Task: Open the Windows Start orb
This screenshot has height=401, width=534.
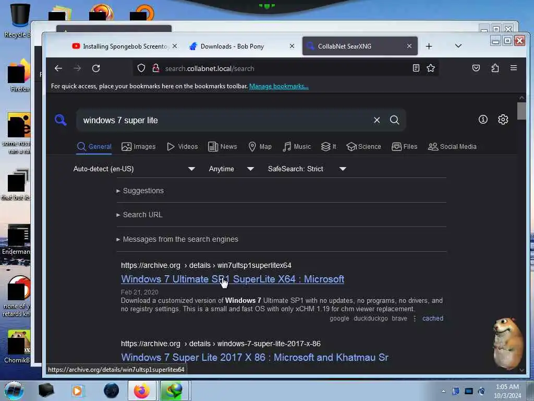Action: pyautogui.click(x=14, y=391)
